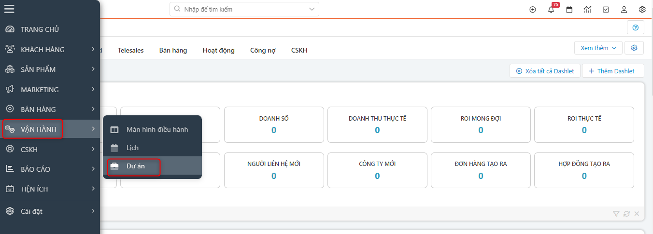Refresh the dashlet using refresh icon

(x=626, y=214)
